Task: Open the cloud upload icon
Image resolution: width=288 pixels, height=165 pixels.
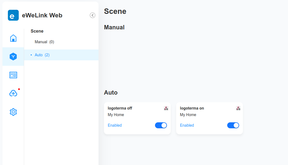Action: tap(13, 93)
